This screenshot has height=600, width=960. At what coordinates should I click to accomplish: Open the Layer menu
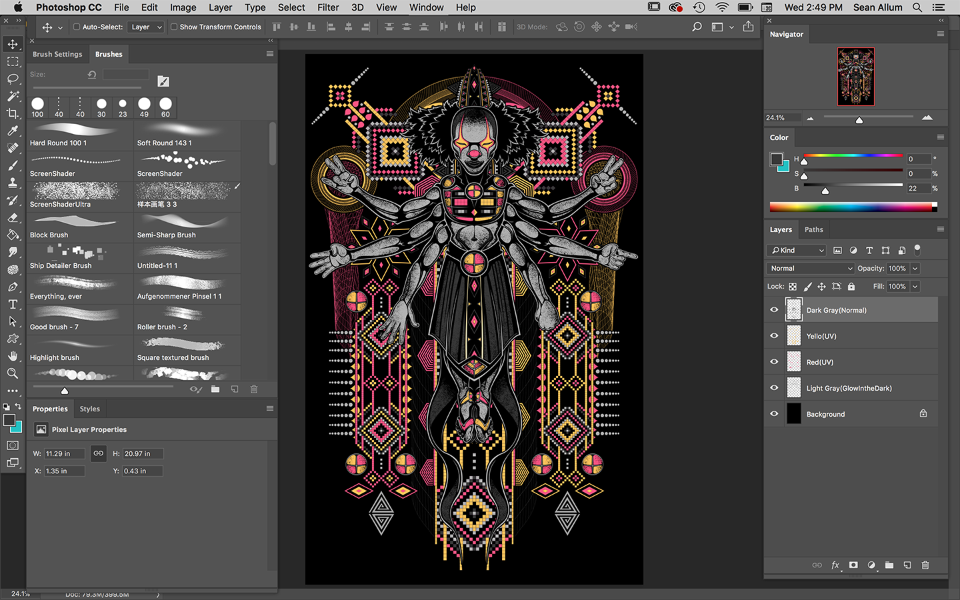click(220, 7)
